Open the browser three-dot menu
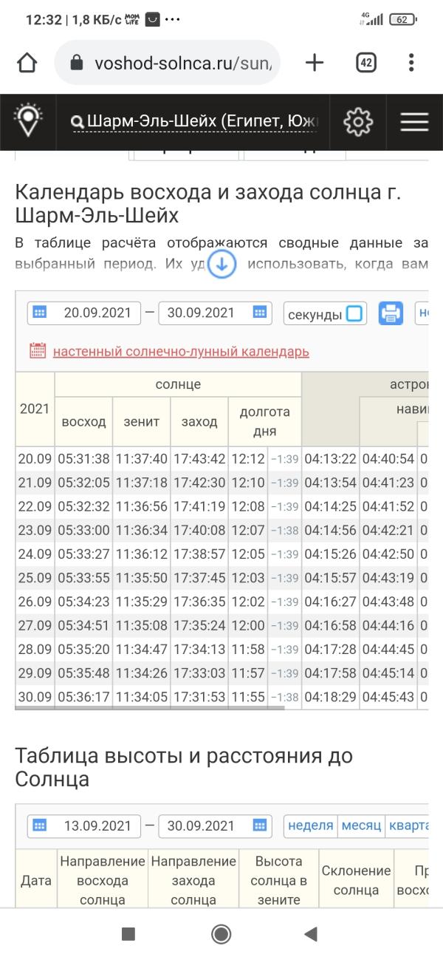 click(412, 63)
